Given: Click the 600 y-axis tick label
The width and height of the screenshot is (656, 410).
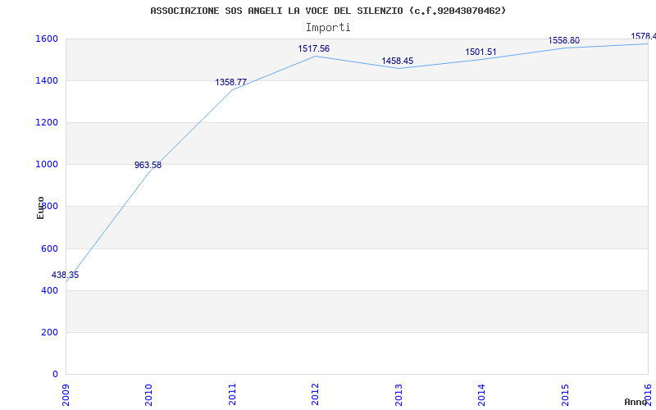Looking at the screenshot, I should (49, 248).
